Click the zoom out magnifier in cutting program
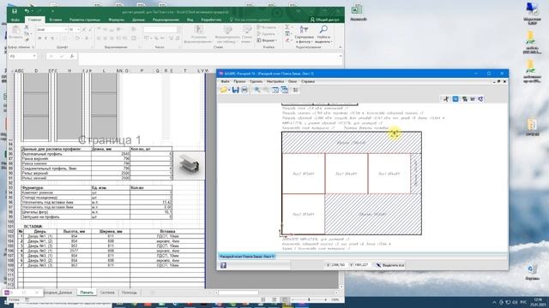 (x=266, y=90)
